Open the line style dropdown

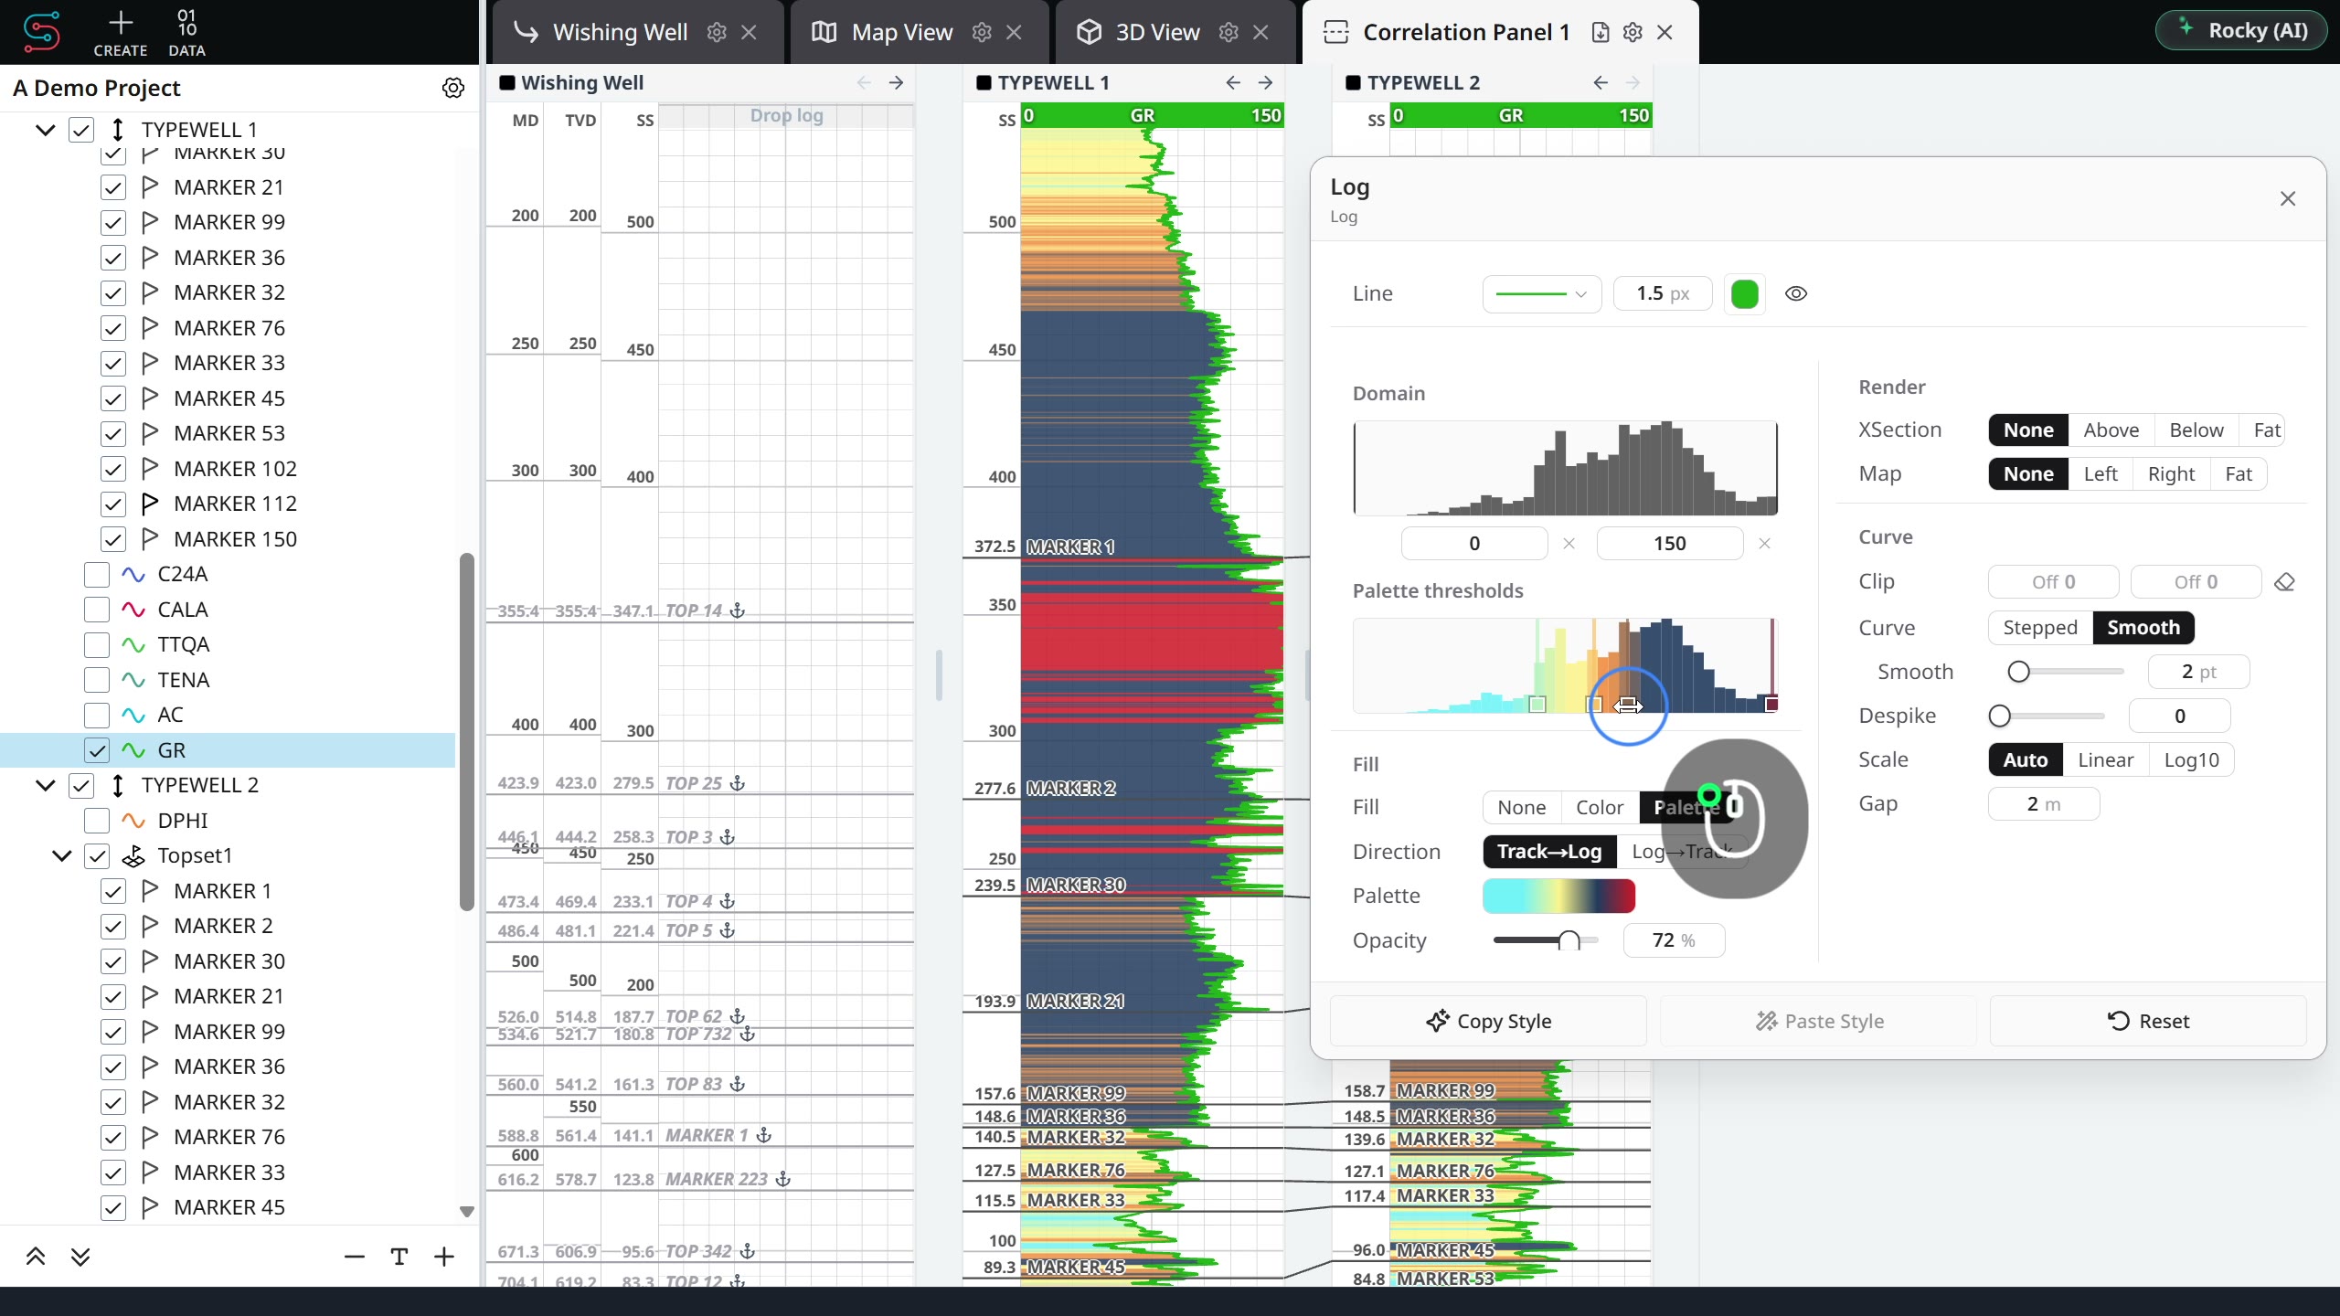1541,293
